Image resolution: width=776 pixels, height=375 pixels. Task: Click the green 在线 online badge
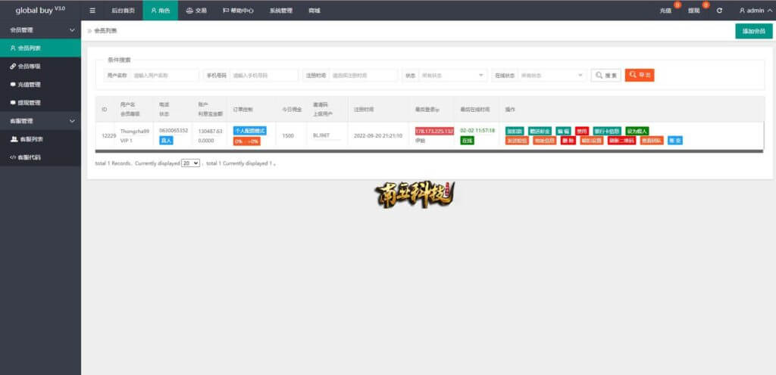(467, 141)
